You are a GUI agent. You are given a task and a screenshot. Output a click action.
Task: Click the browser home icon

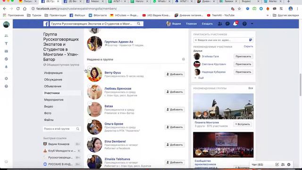coord(25,8)
